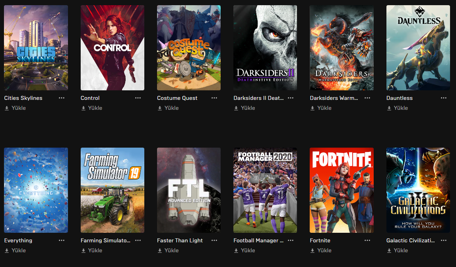Install Everything via its Yükle button
Viewport: 456px width, 267px height.
[x=15, y=250]
